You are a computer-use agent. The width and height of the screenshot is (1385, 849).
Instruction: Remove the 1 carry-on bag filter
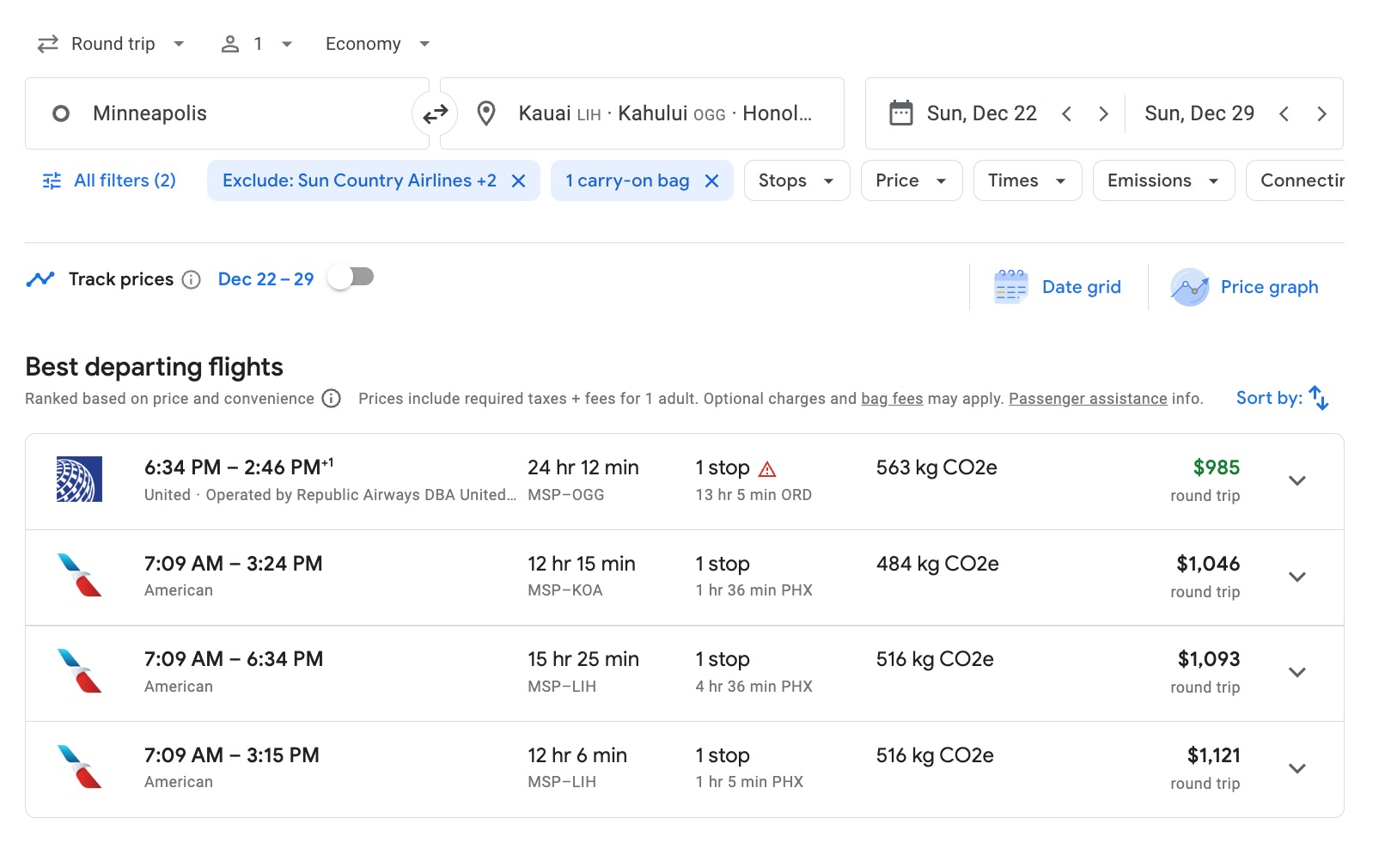[711, 180]
